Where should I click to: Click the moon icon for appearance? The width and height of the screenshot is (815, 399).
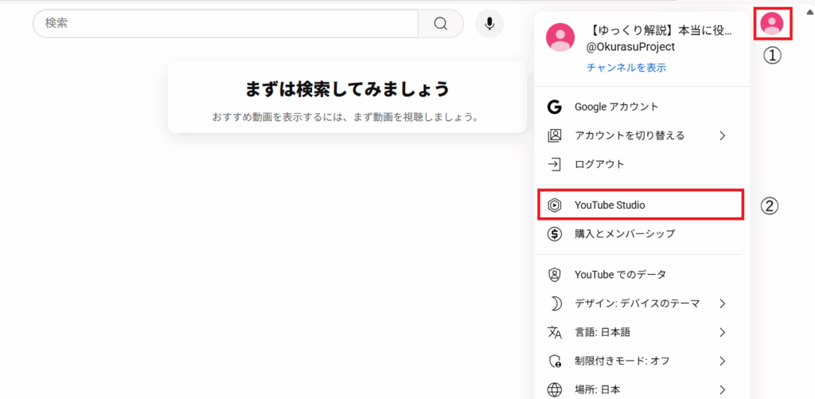point(555,303)
